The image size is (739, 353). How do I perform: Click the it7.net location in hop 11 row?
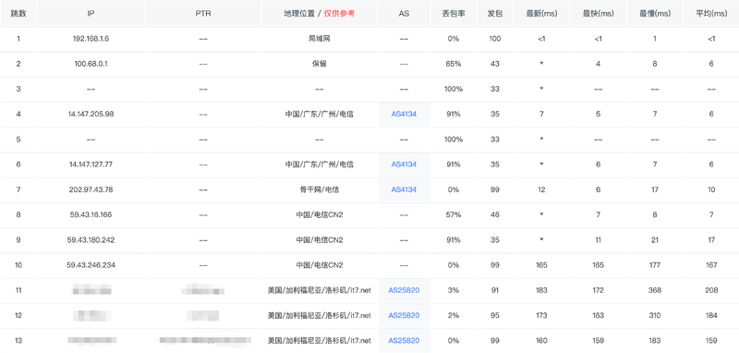[x=320, y=290]
